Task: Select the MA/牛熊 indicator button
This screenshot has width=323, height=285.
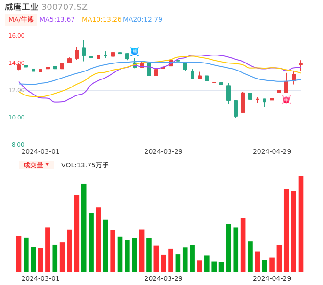Action: (x=21, y=20)
